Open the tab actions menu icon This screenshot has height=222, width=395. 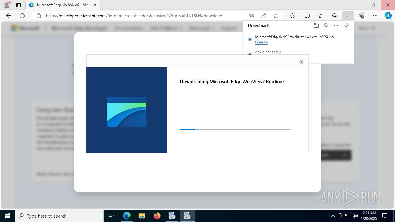(19, 5)
